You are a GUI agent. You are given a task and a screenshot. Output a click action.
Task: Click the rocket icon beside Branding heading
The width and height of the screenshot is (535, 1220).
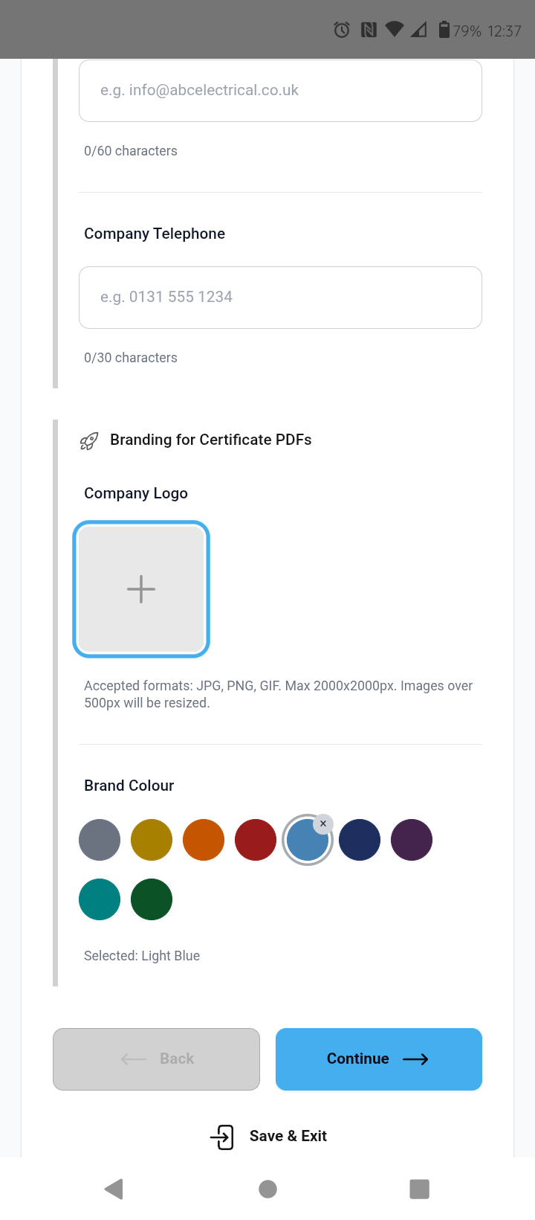(89, 440)
